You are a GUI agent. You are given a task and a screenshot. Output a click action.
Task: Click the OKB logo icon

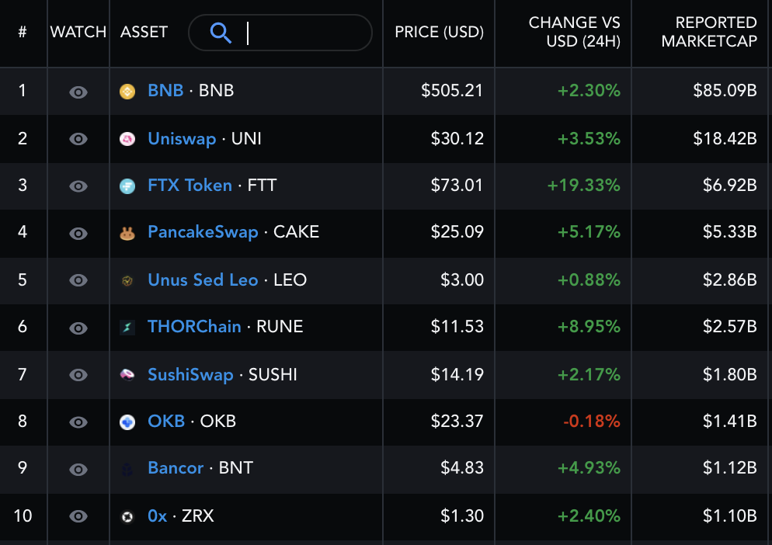(x=127, y=422)
